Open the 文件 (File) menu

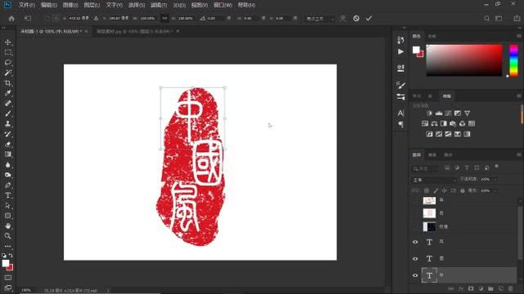click(27, 5)
